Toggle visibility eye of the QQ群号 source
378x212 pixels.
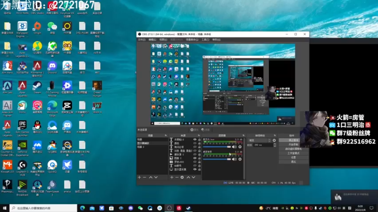coord(195,166)
